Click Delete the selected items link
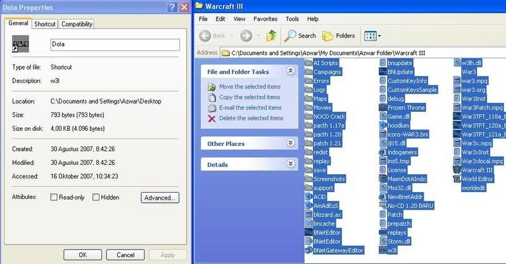Image resolution: width=506 pixels, height=264 pixels. (251, 118)
